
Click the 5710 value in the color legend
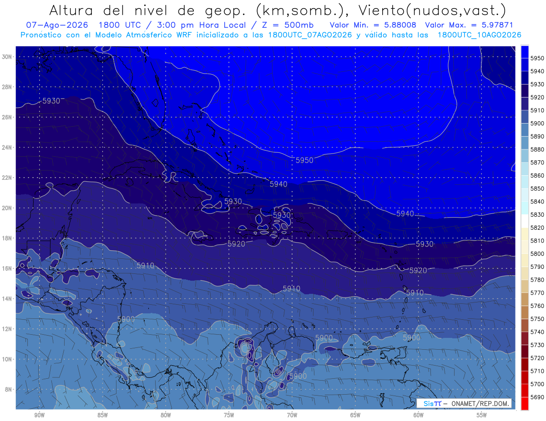tap(537, 371)
